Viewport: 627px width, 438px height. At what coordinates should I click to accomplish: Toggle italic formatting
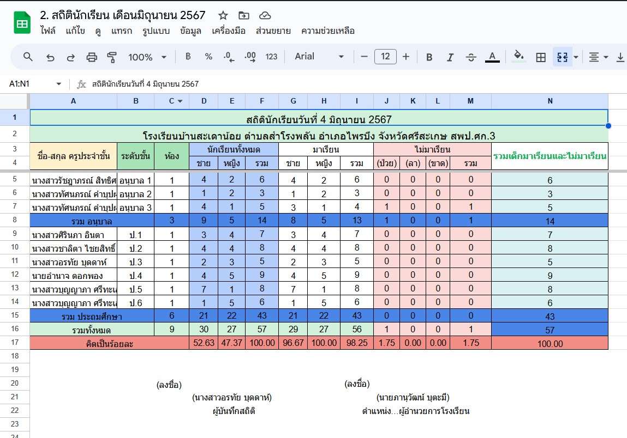pos(450,57)
